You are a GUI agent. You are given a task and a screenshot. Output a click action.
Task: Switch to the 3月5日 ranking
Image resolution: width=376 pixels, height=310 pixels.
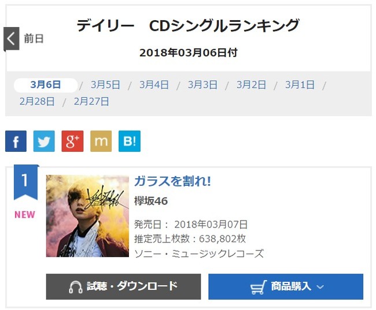pos(105,85)
